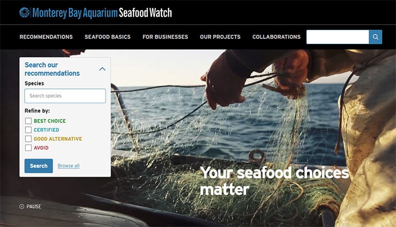
Task: Click the Monterey Bay Aquarium wordmark
Action: pyautogui.click(x=75, y=13)
